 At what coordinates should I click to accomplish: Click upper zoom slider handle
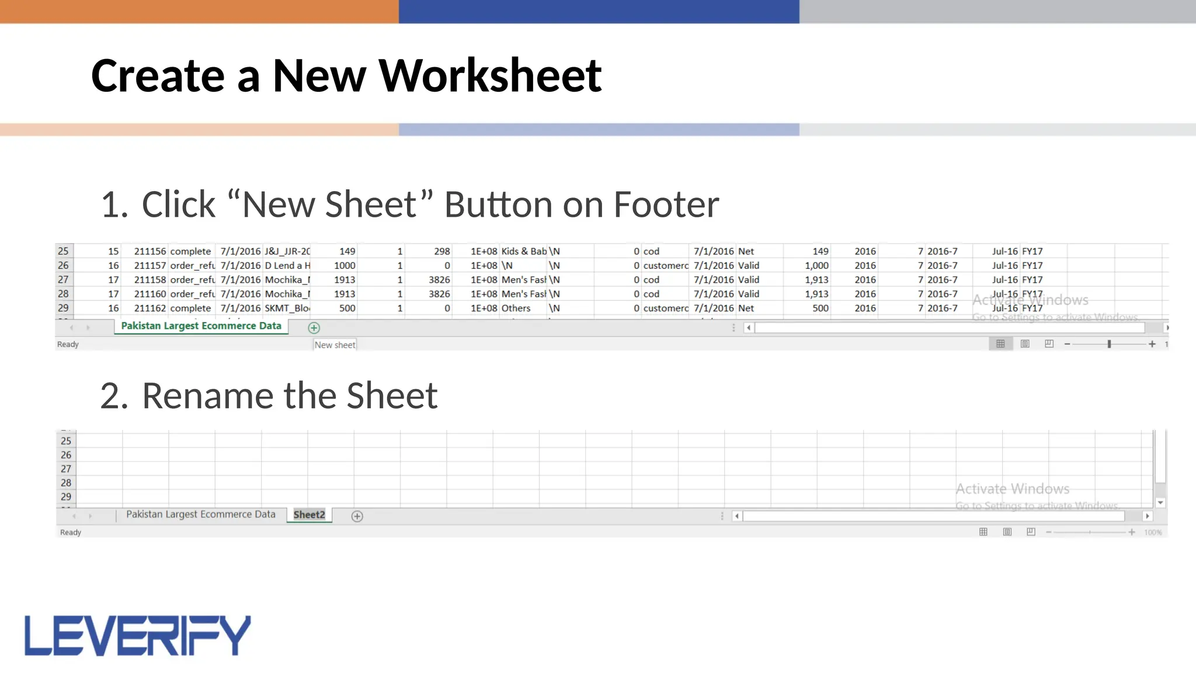tap(1109, 344)
